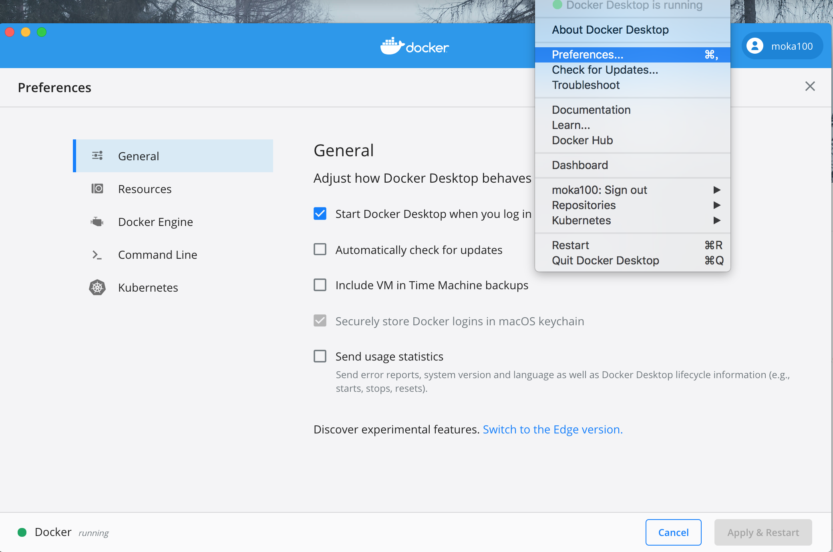The image size is (833, 552).
Task: Expand the Repositories submenu
Action: pos(584,205)
